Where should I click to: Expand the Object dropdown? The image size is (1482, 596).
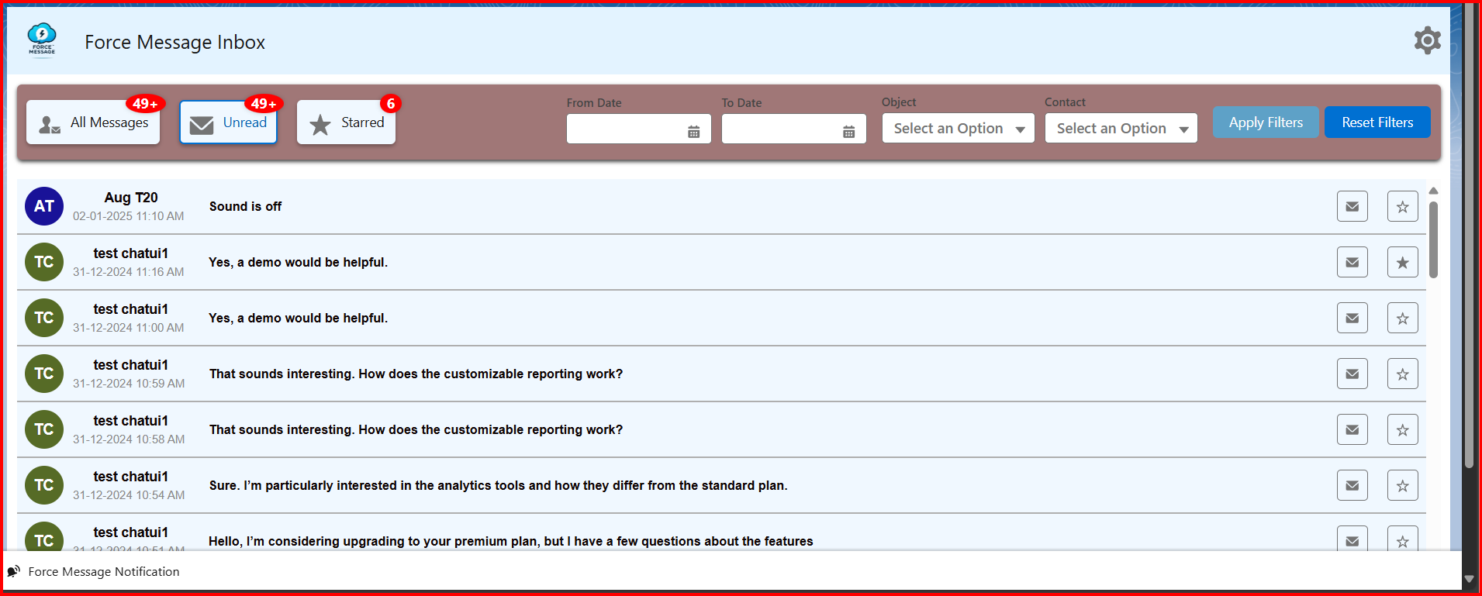(958, 129)
